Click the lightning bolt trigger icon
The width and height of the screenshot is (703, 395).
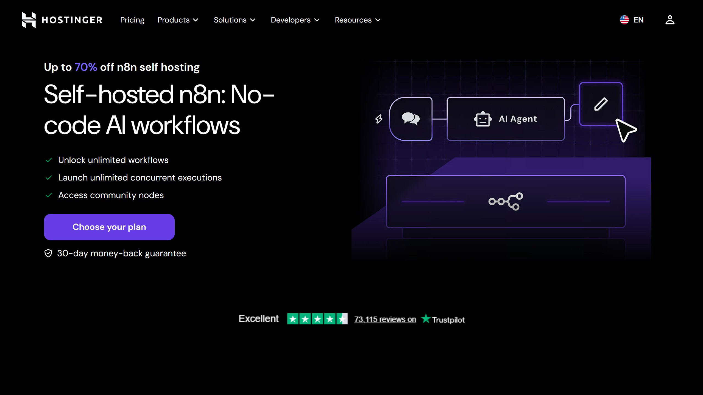point(379,119)
